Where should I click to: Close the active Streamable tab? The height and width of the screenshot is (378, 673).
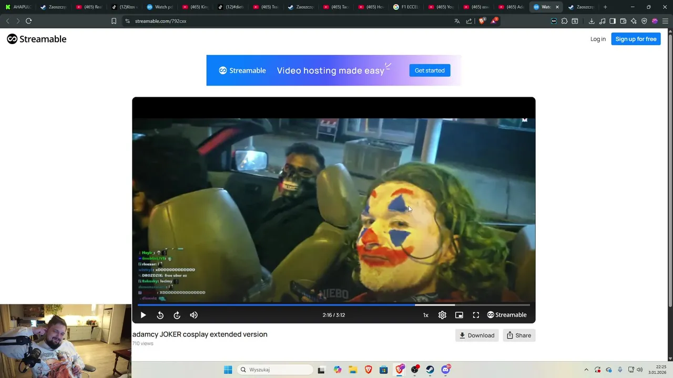(x=557, y=7)
